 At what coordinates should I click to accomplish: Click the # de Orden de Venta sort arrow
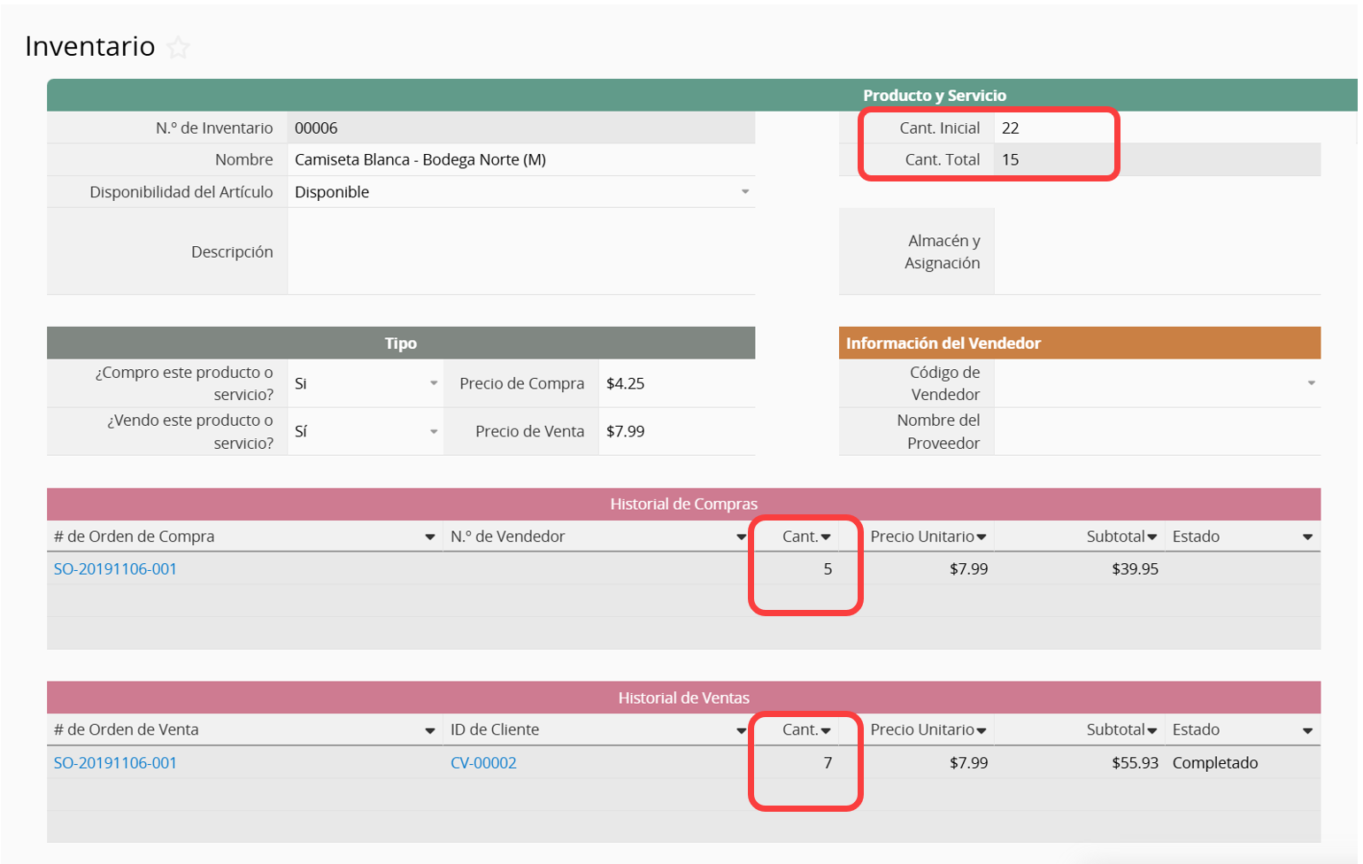click(x=429, y=731)
